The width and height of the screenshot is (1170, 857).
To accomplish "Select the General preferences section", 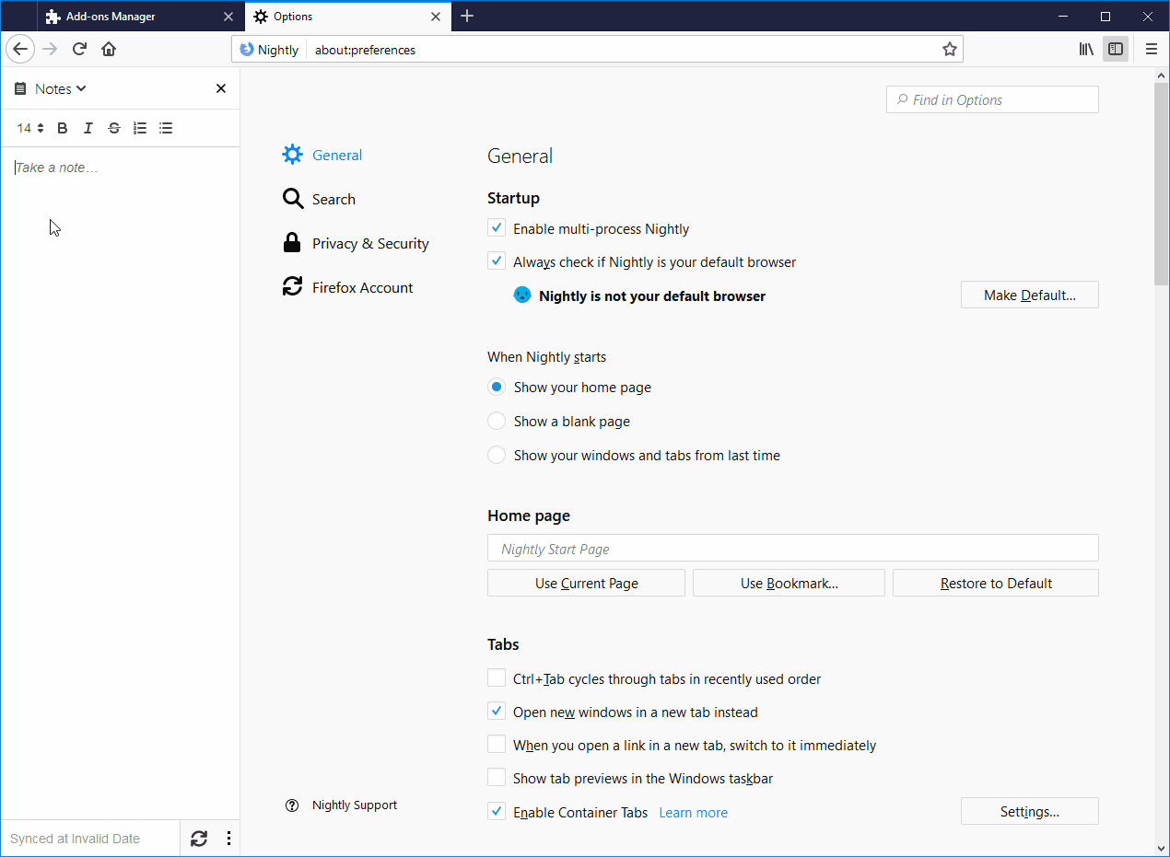I will pyautogui.click(x=337, y=155).
